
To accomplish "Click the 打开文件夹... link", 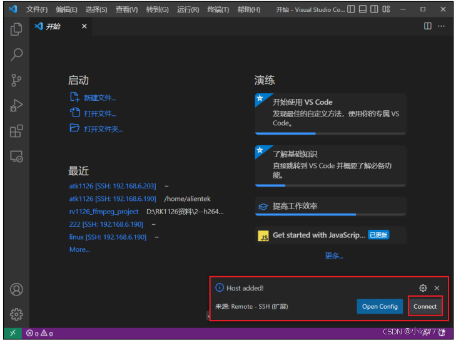I will click(103, 129).
